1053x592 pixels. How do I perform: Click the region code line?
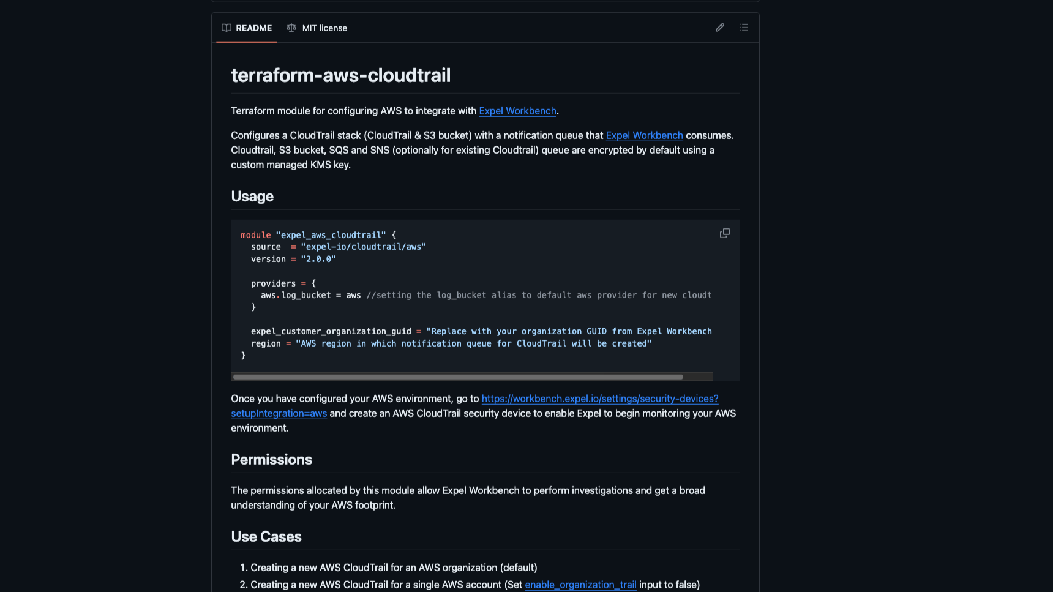(451, 343)
